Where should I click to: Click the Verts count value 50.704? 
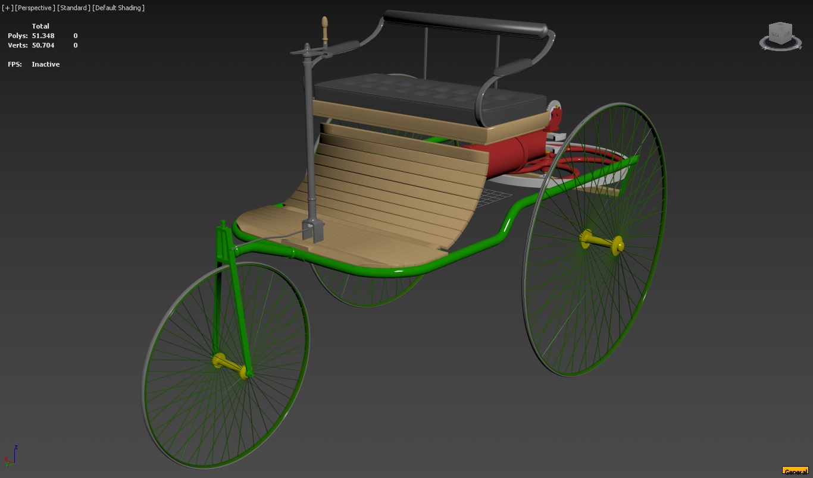tap(43, 45)
